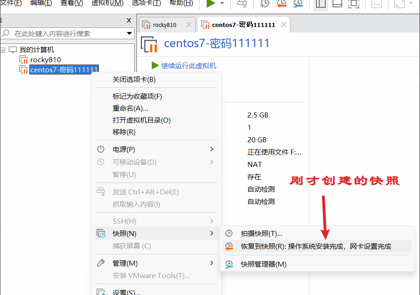Choose 设置(S)... from context menu
Screen dimensions: 420x295
point(157,292)
